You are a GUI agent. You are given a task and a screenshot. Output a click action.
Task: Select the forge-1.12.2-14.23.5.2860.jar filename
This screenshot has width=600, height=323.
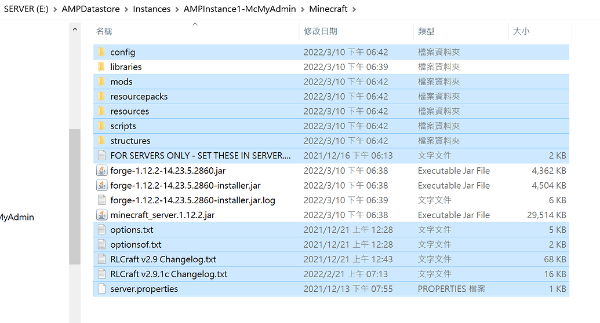tap(168, 171)
